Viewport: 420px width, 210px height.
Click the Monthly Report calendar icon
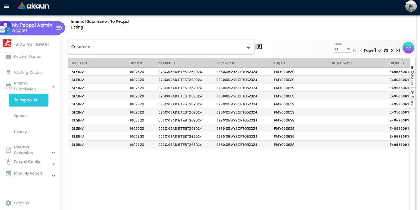8,173
